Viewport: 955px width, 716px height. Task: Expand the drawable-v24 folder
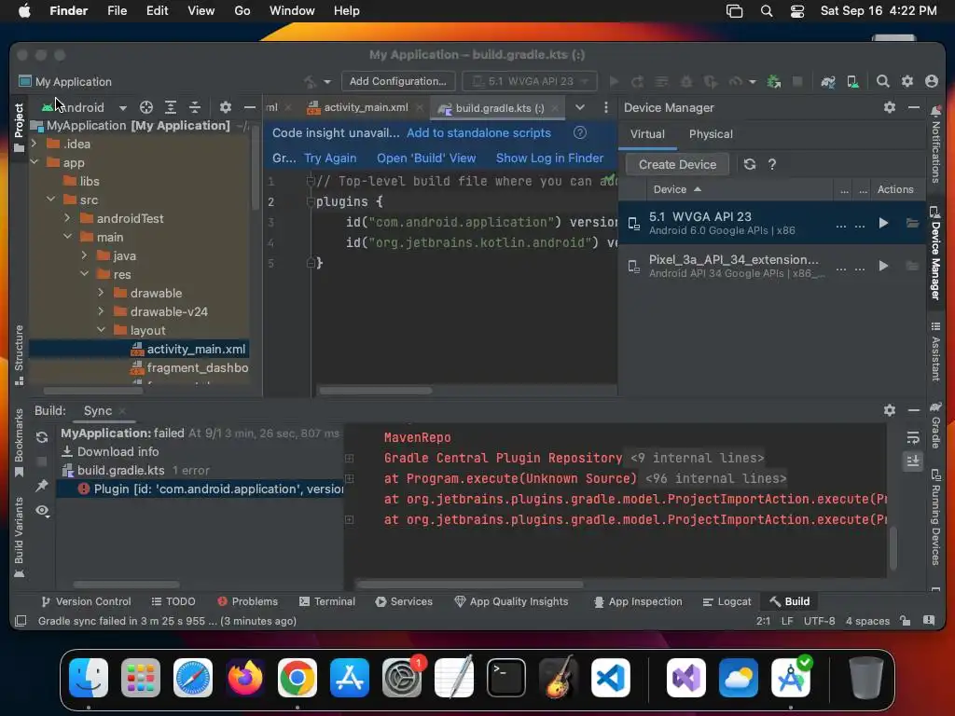101,311
